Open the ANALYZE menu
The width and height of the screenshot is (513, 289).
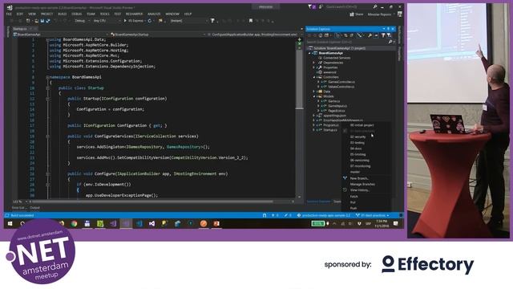(x=154, y=14)
